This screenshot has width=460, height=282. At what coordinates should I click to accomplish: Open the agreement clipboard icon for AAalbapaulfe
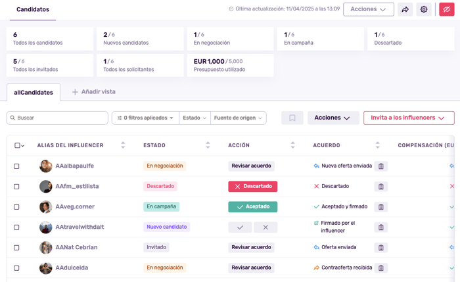click(x=380, y=166)
